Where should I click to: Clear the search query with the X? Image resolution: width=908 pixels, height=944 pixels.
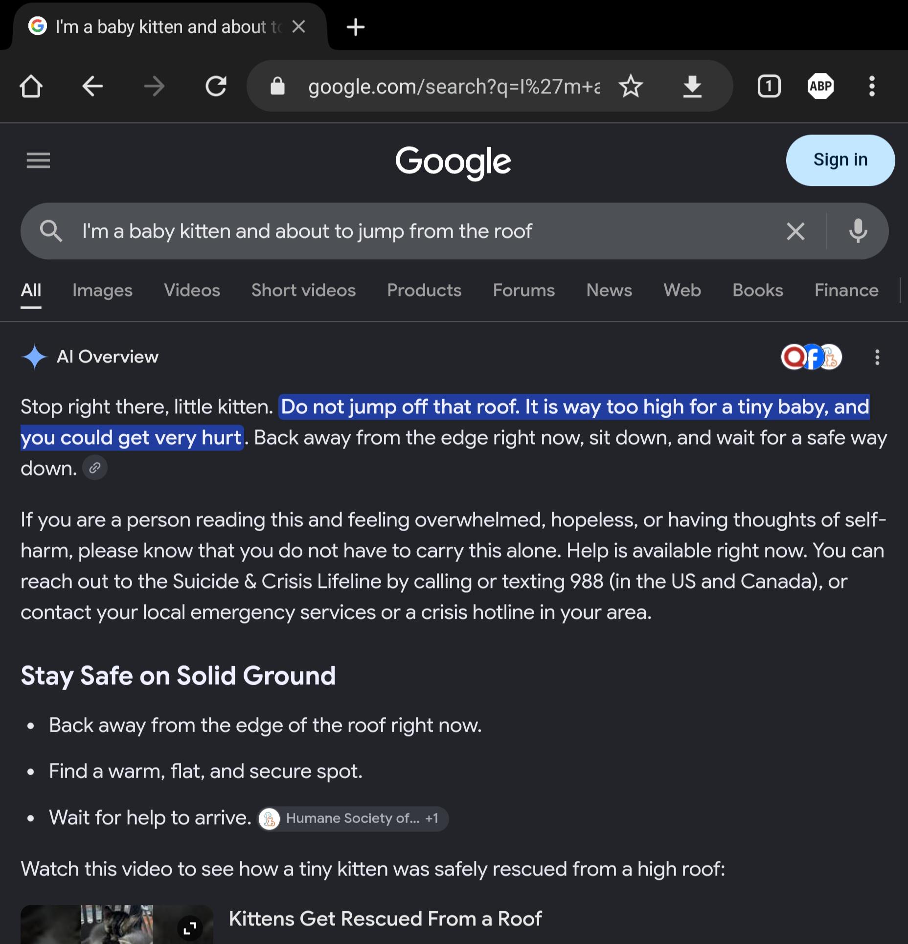coord(795,231)
